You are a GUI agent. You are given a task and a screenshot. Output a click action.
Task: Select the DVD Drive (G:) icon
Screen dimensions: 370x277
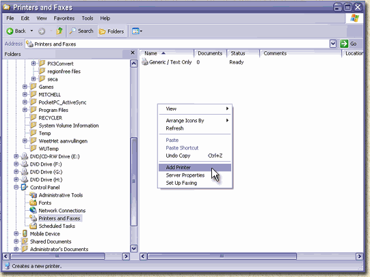(25, 171)
